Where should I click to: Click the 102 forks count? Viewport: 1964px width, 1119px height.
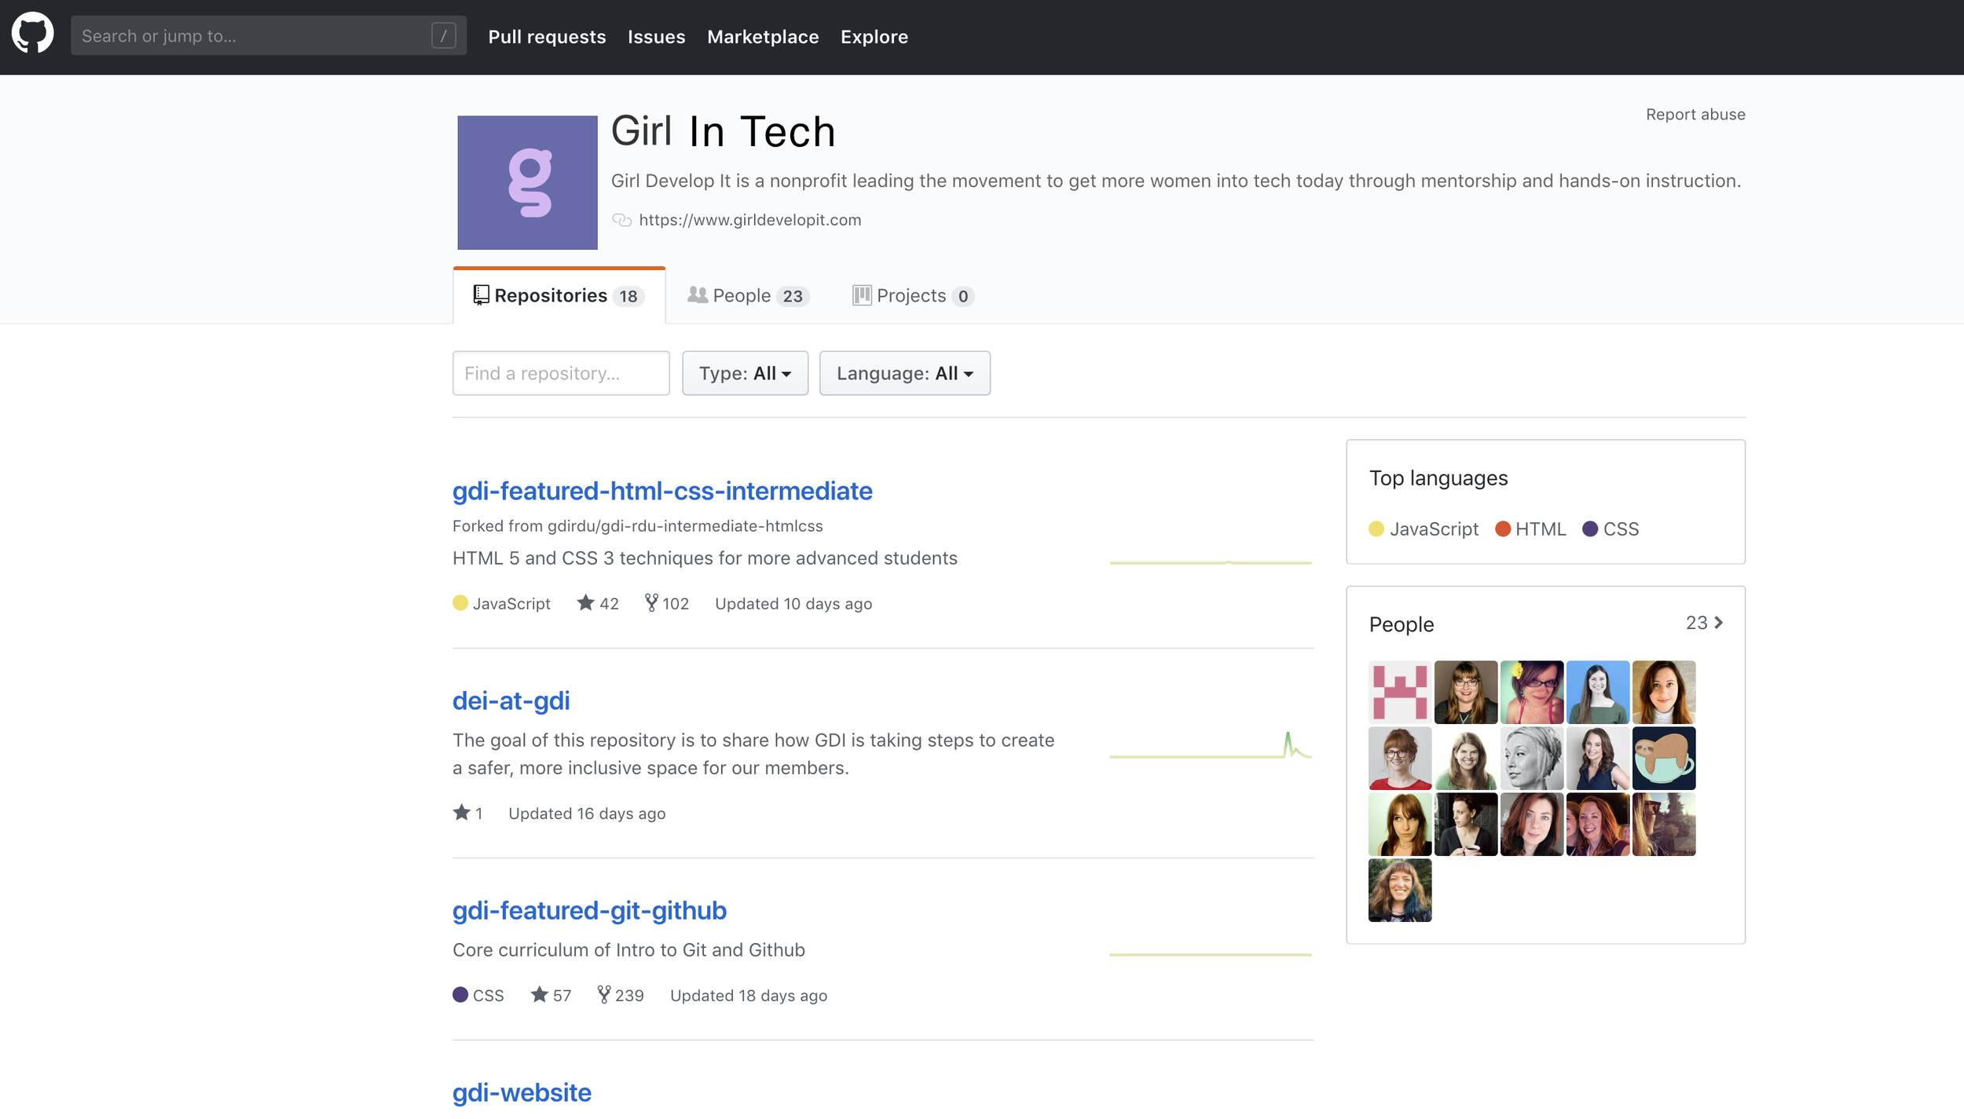pyautogui.click(x=676, y=604)
